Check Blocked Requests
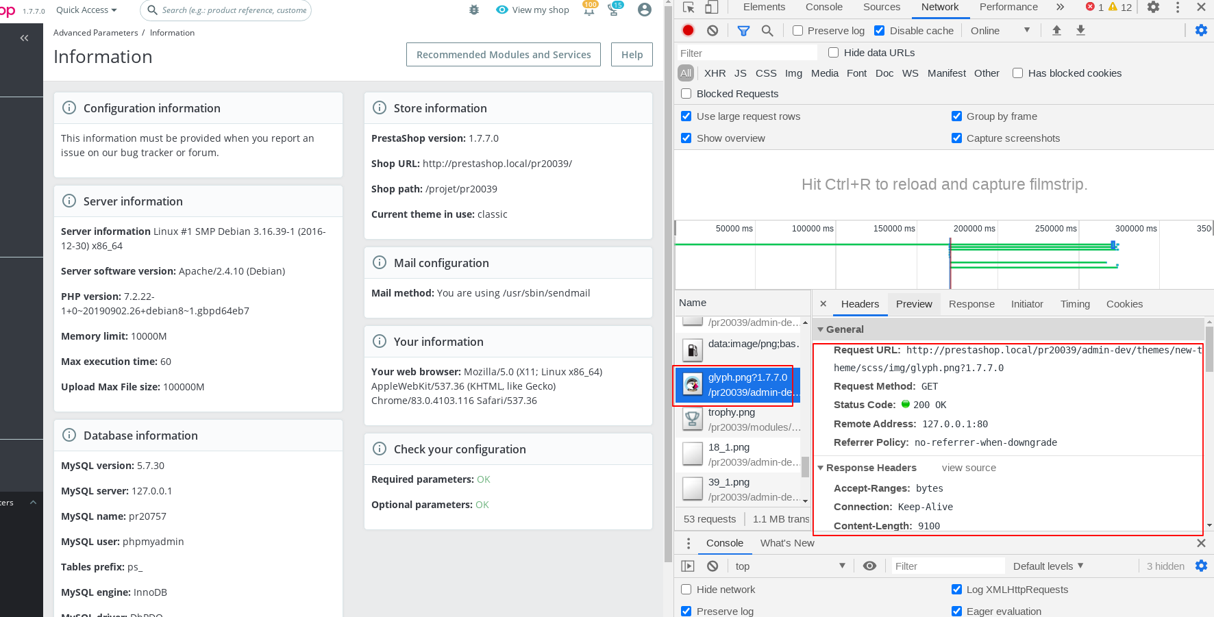Viewport: 1214px width, 617px height. click(686, 94)
